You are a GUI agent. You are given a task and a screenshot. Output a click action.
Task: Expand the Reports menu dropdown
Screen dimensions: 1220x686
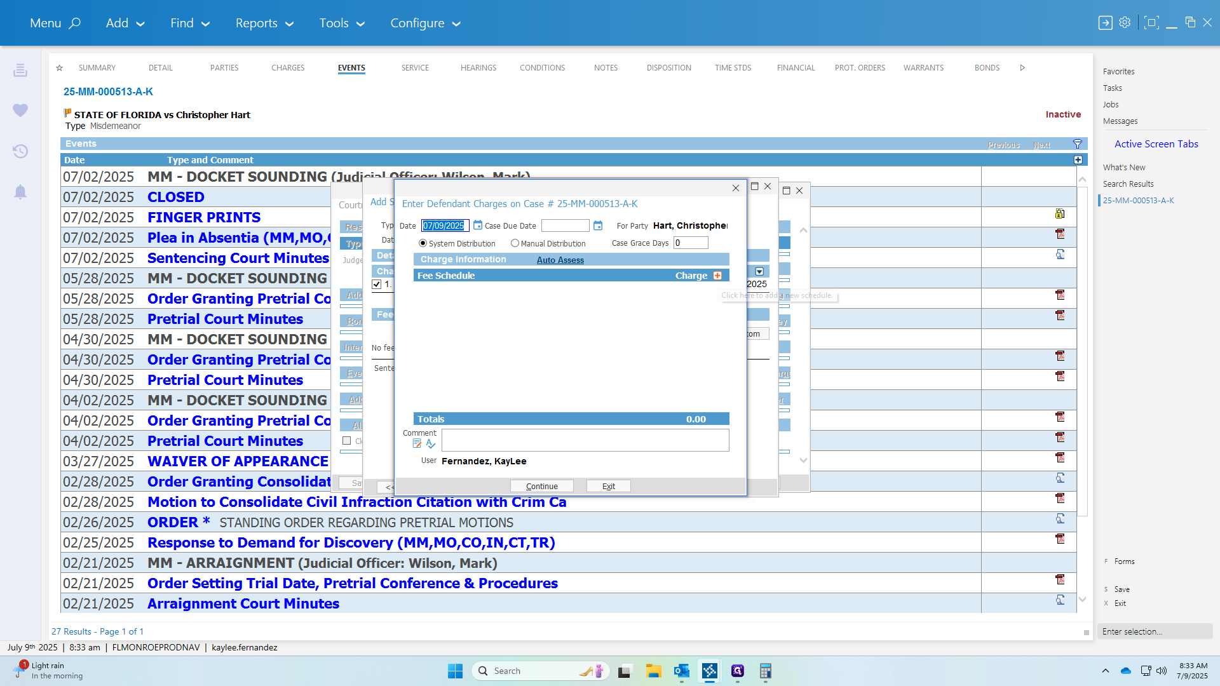point(264,24)
